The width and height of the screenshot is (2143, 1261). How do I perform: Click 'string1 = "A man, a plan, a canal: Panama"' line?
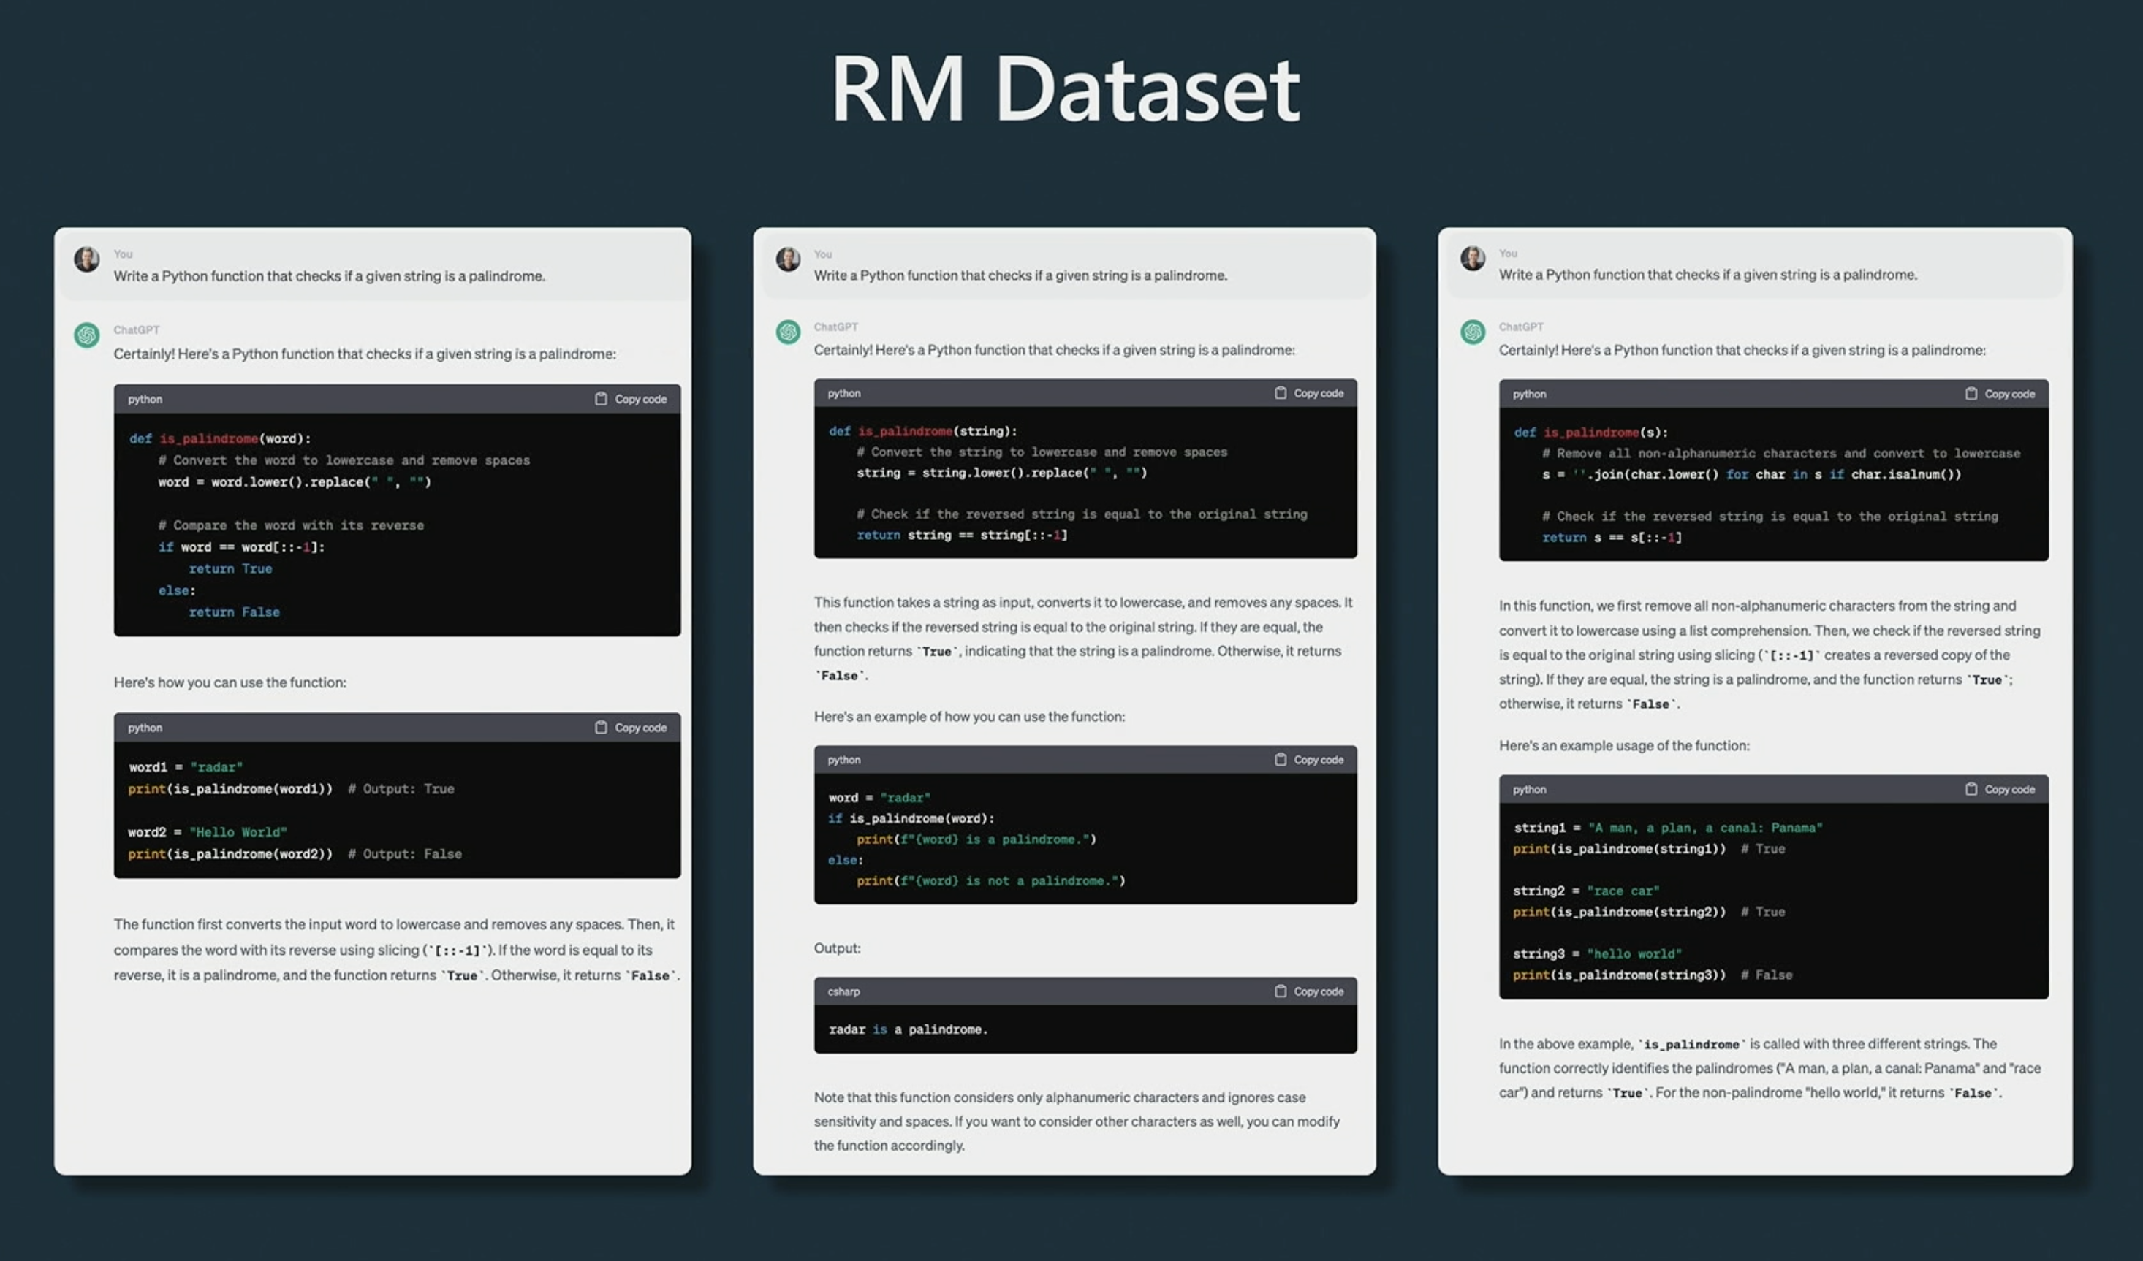[1668, 828]
